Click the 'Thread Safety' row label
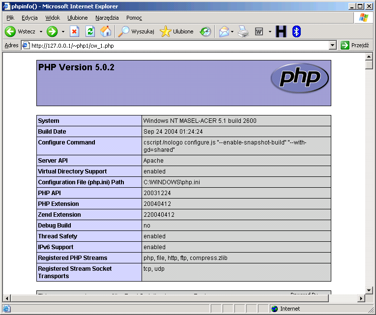 pyautogui.click(x=58, y=236)
